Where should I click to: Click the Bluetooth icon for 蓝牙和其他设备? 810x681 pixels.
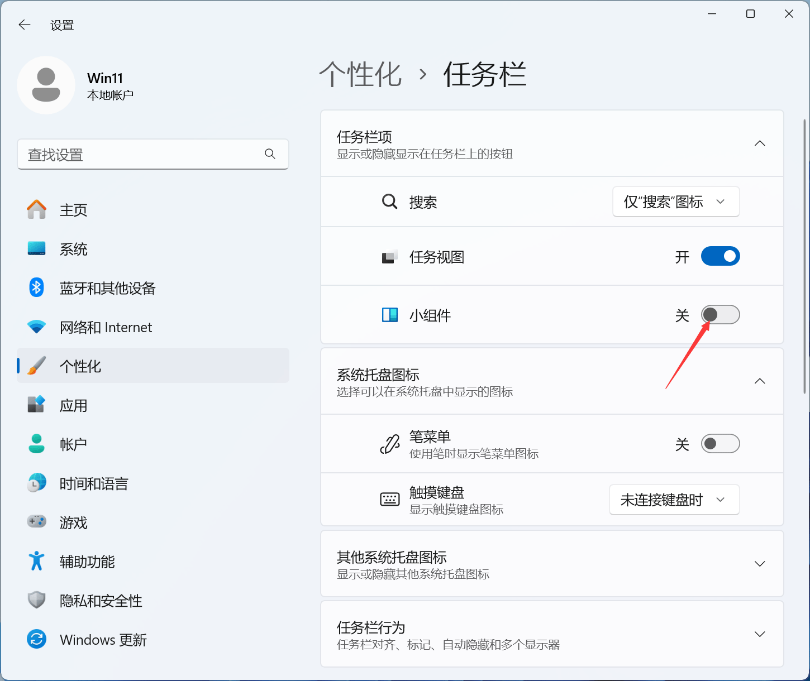[37, 288]
